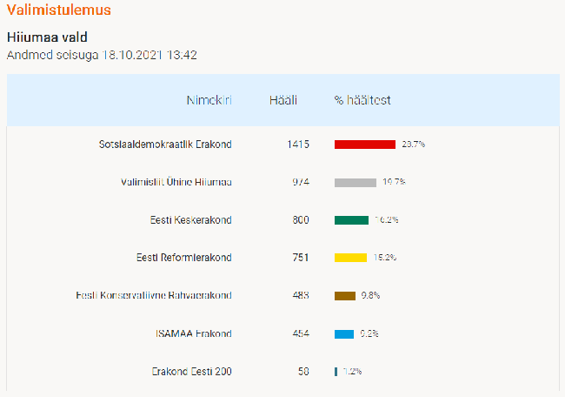Select the Hiiumaa vald title
This screenshot has height=397, width=565.
(x=47, y=37)
